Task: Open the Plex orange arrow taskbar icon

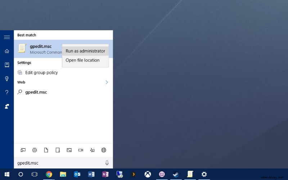Action: pyautogui.click(x=134, y=174)
